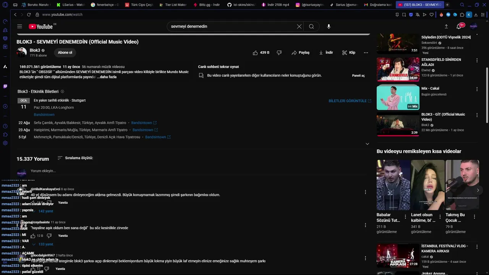
Task: Add page to bookmarks with heart icon
Action: [432, 15]
